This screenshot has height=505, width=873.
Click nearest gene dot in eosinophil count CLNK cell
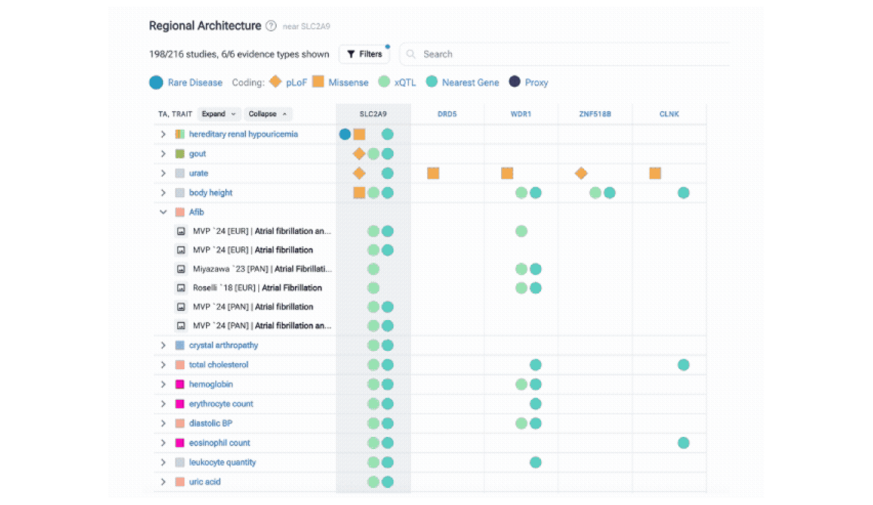click(x=683, y=443)
